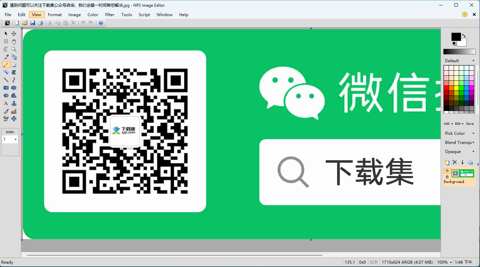This screenshot has width=480, height=267.
Task: Choose the Rectangle shape tool
Action: point(6,88)
